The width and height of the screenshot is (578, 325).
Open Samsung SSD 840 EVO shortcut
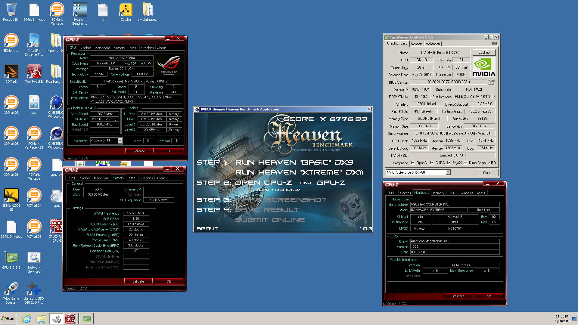[34, 293]
